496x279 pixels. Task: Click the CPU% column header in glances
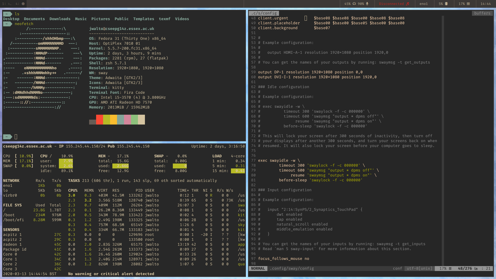coord(73,190)
